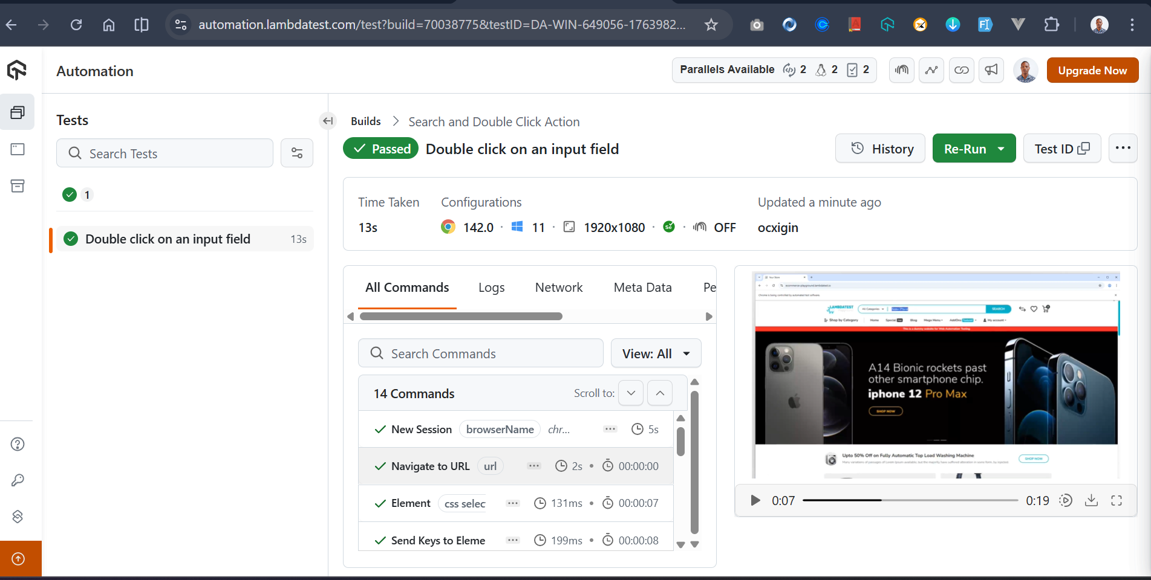The height and width of the screenshot is (580, 1151).
Task: Open the Logs tab
Action: (491, 287)
